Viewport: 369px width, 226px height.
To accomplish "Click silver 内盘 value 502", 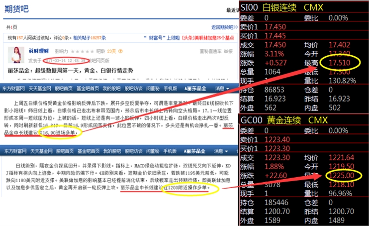I will (334, 108).
